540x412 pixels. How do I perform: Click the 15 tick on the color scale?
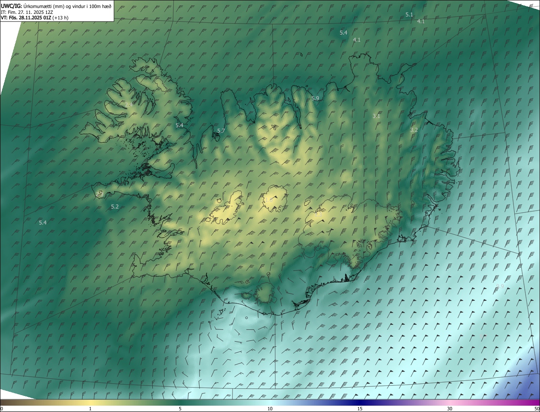point(360,409)
